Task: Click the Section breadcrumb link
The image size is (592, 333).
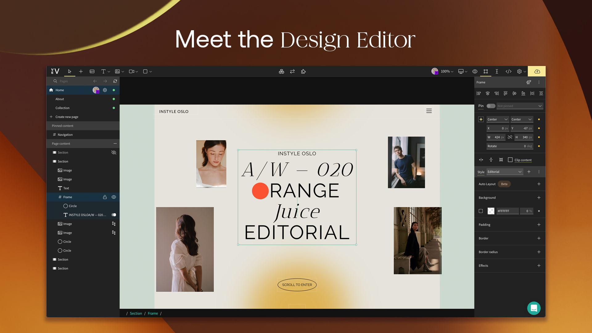Action: click(x=136, y=313)
